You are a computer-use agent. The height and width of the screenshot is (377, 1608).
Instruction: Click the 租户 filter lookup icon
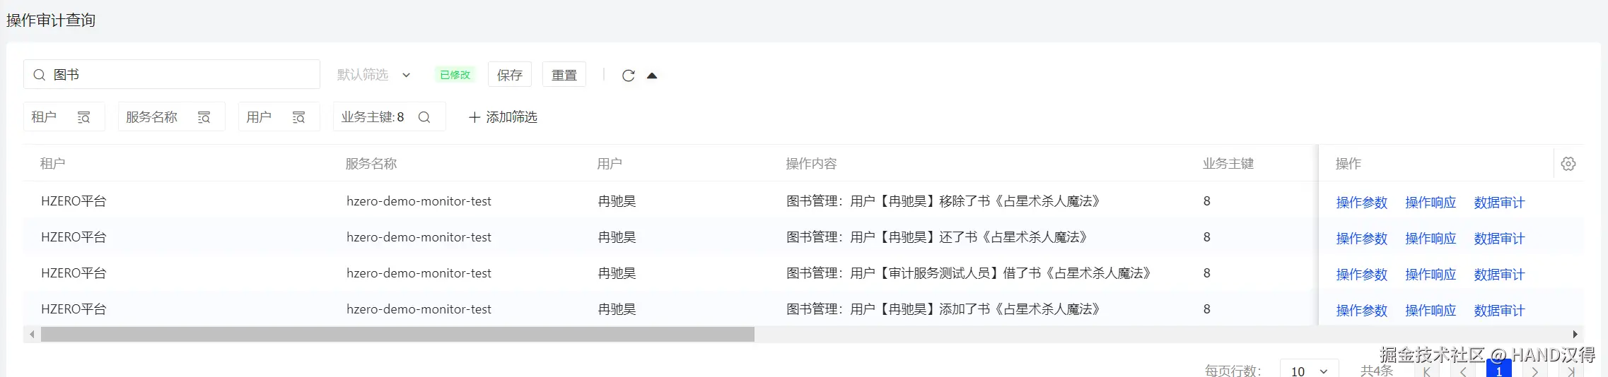pyautogui.click(x=83, y=117)
